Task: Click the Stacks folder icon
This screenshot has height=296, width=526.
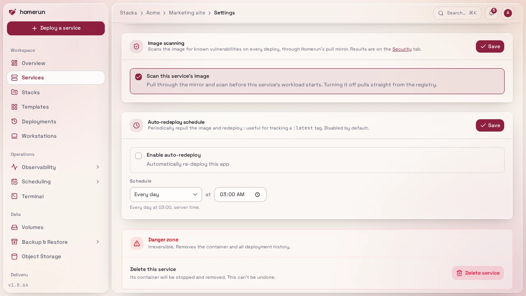Action: pos(14,92)
